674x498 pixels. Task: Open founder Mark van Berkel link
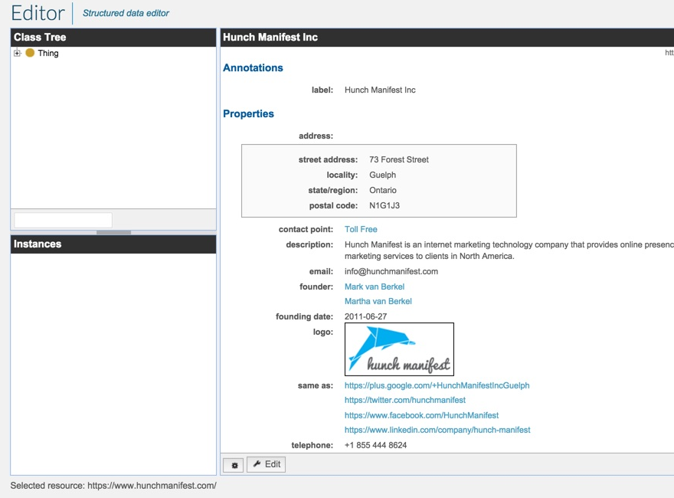click(375, 287)
